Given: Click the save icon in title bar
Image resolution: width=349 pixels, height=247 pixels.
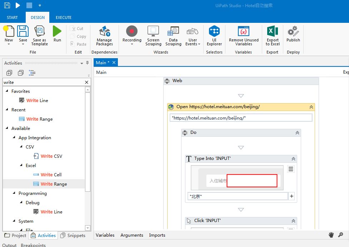Looking at the screenshot, I should click(x=7, y=5).
